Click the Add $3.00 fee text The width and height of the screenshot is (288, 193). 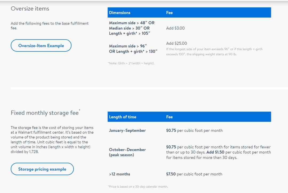pos(175,28)
